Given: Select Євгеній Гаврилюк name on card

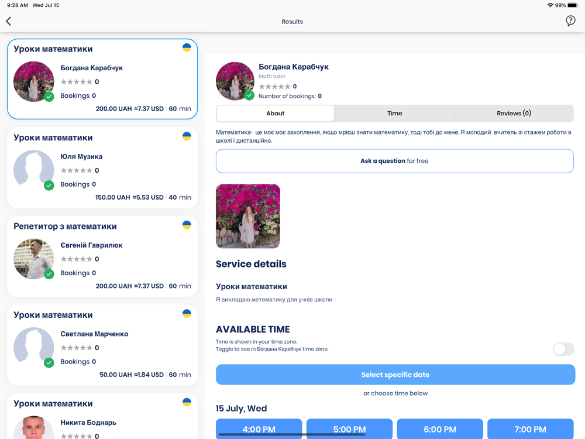Looking at the screenshot, I should coord(91,245).
